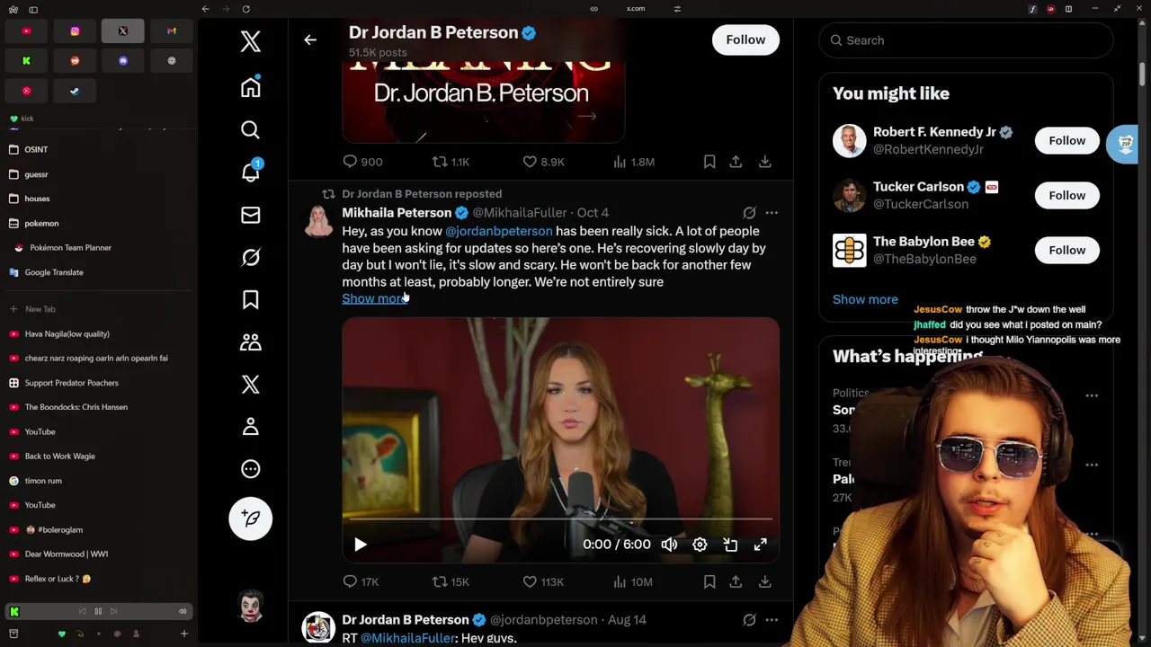Open the pinned Kick tab tile

coord(26,61)
